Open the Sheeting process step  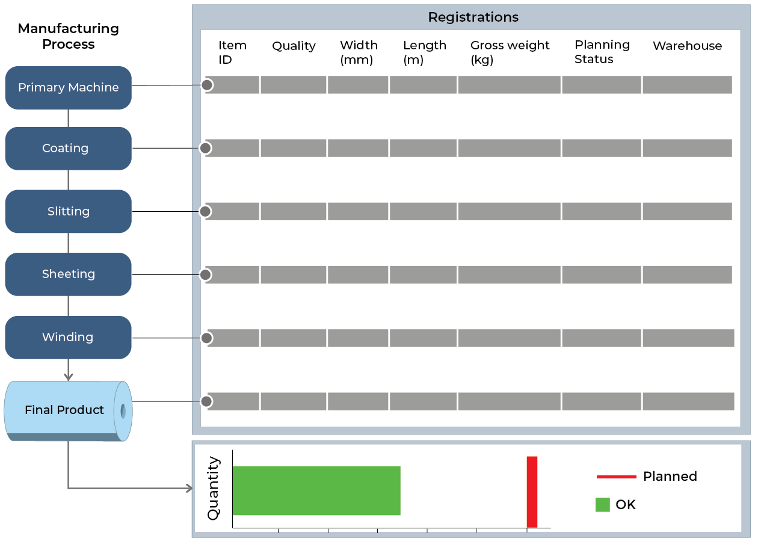coord(68,274)
